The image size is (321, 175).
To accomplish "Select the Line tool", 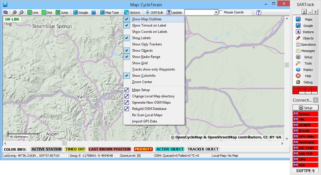I will pyautogui.click(x=33, y=13).
